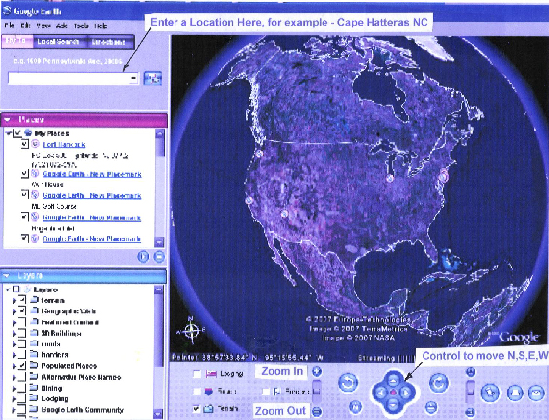
Task: Click the compass rose on the map
Action: click(x=191, y=331)
